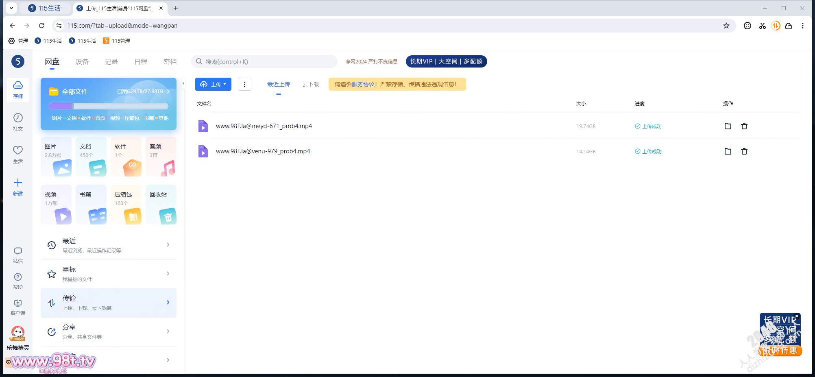
Task: Click the 客户端 client download icon
Action: pos(18,307)
